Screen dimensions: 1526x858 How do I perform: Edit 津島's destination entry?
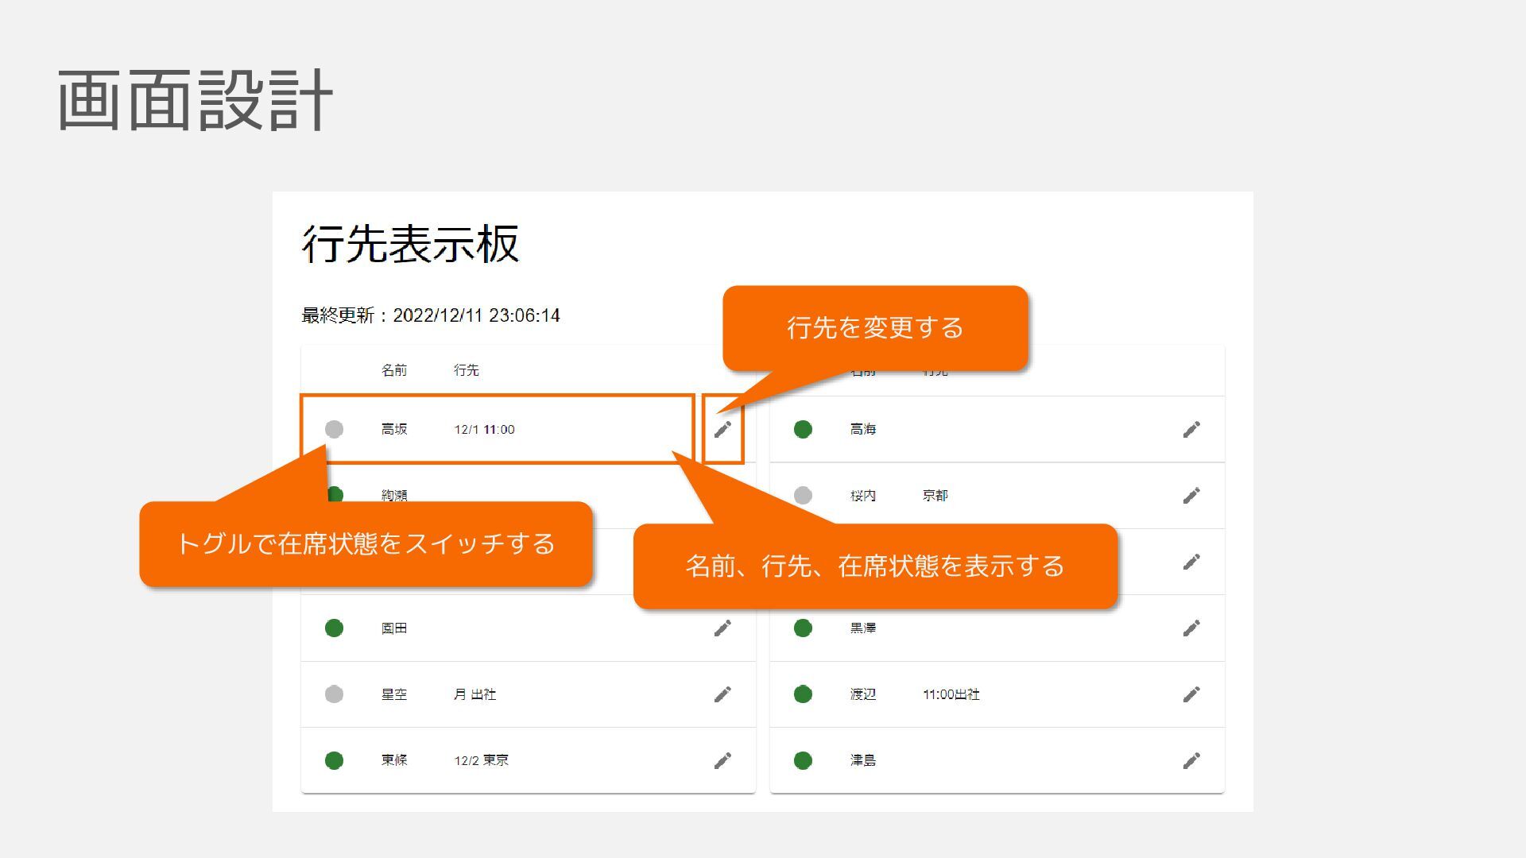[x=1191, y=761]
